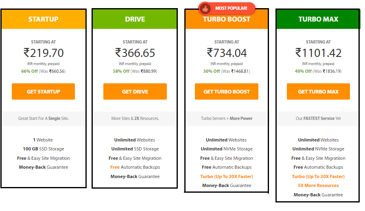
Task: Click Turbo (Up To 20X Faster) in Turbo Boost
Action: 227,176
